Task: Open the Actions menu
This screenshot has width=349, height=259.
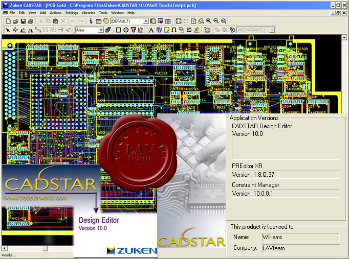Action: (55, 13)
